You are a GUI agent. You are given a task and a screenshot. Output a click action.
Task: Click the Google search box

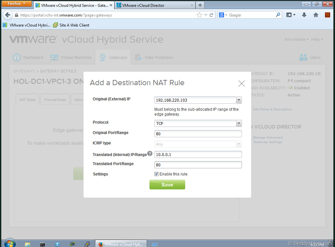coord(252,15)
